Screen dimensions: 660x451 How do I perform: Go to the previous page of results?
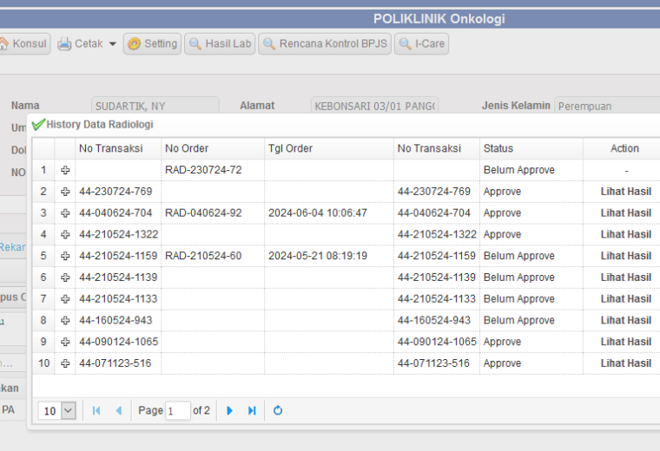[119, 410]
